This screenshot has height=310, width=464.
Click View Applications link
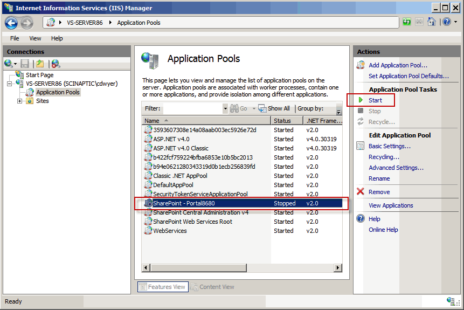click(x=391, y=205)
